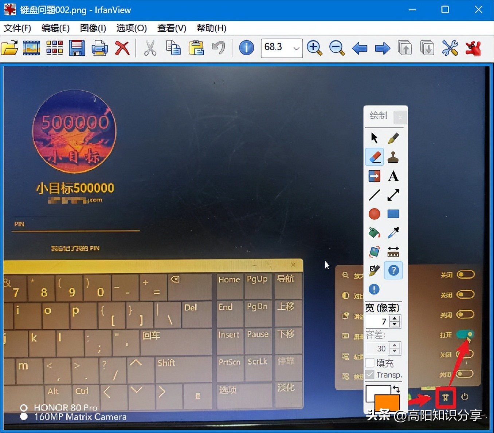Decrease brush width with the down stepper
The image size is (494, 433).
(x=395, y=324)
